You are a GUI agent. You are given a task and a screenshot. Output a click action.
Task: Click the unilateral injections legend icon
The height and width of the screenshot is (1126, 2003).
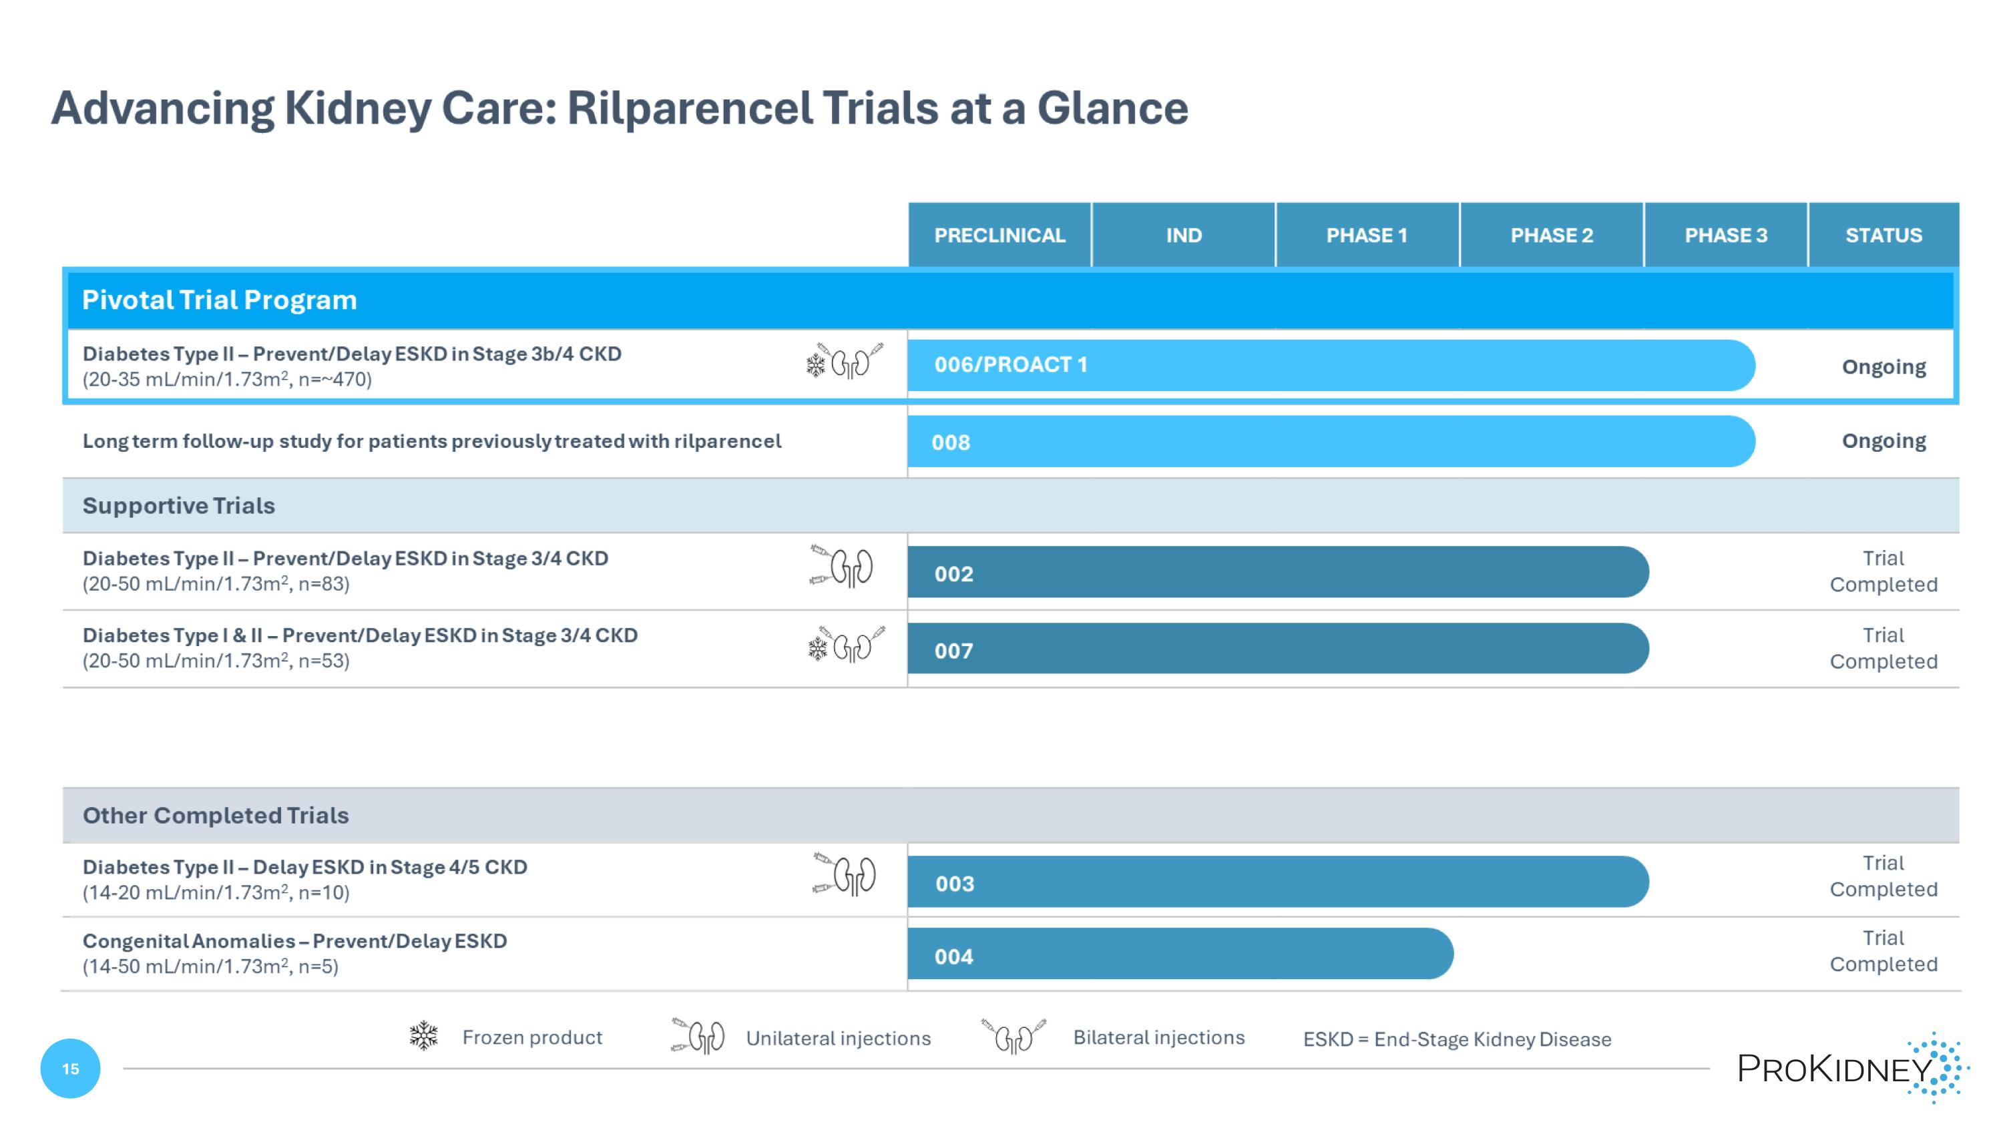(698, 1036)
